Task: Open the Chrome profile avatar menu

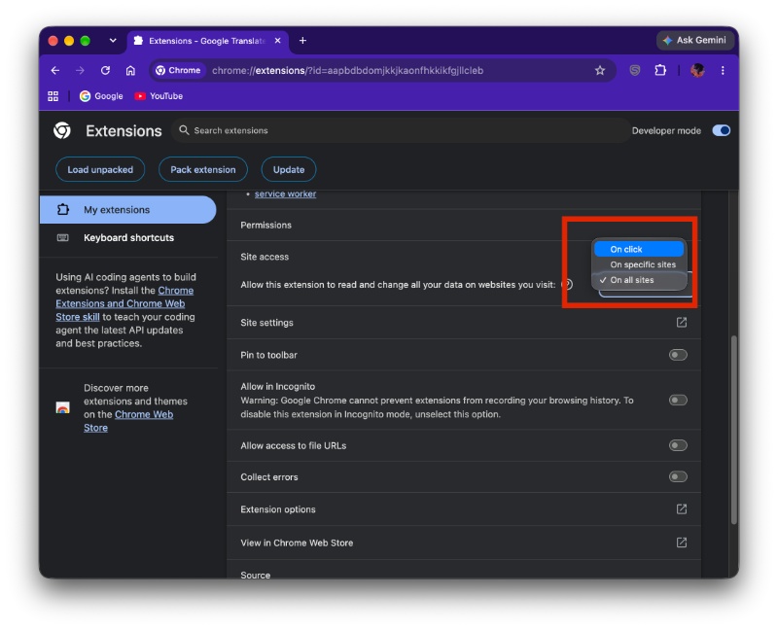Action: 697,70
